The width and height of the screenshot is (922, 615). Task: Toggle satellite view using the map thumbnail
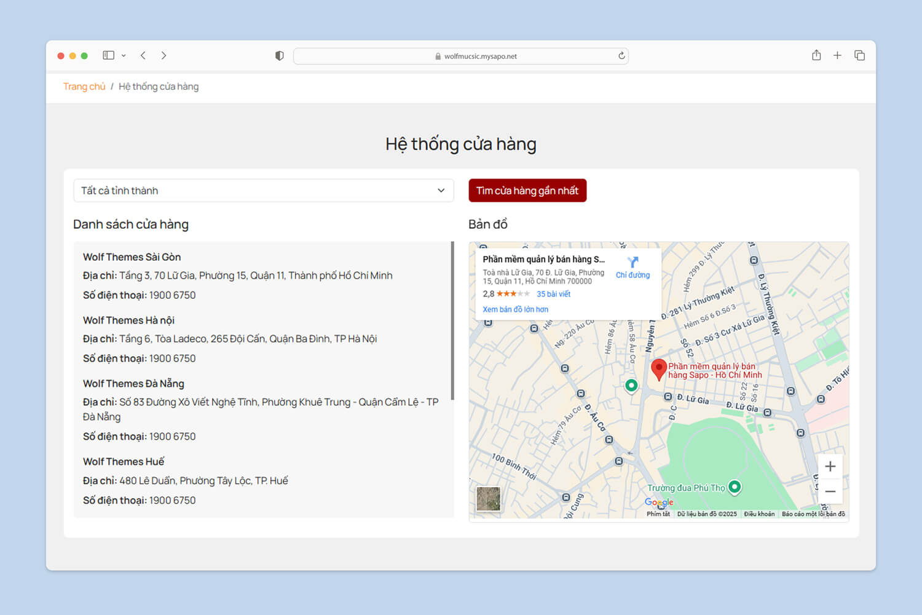488,498
